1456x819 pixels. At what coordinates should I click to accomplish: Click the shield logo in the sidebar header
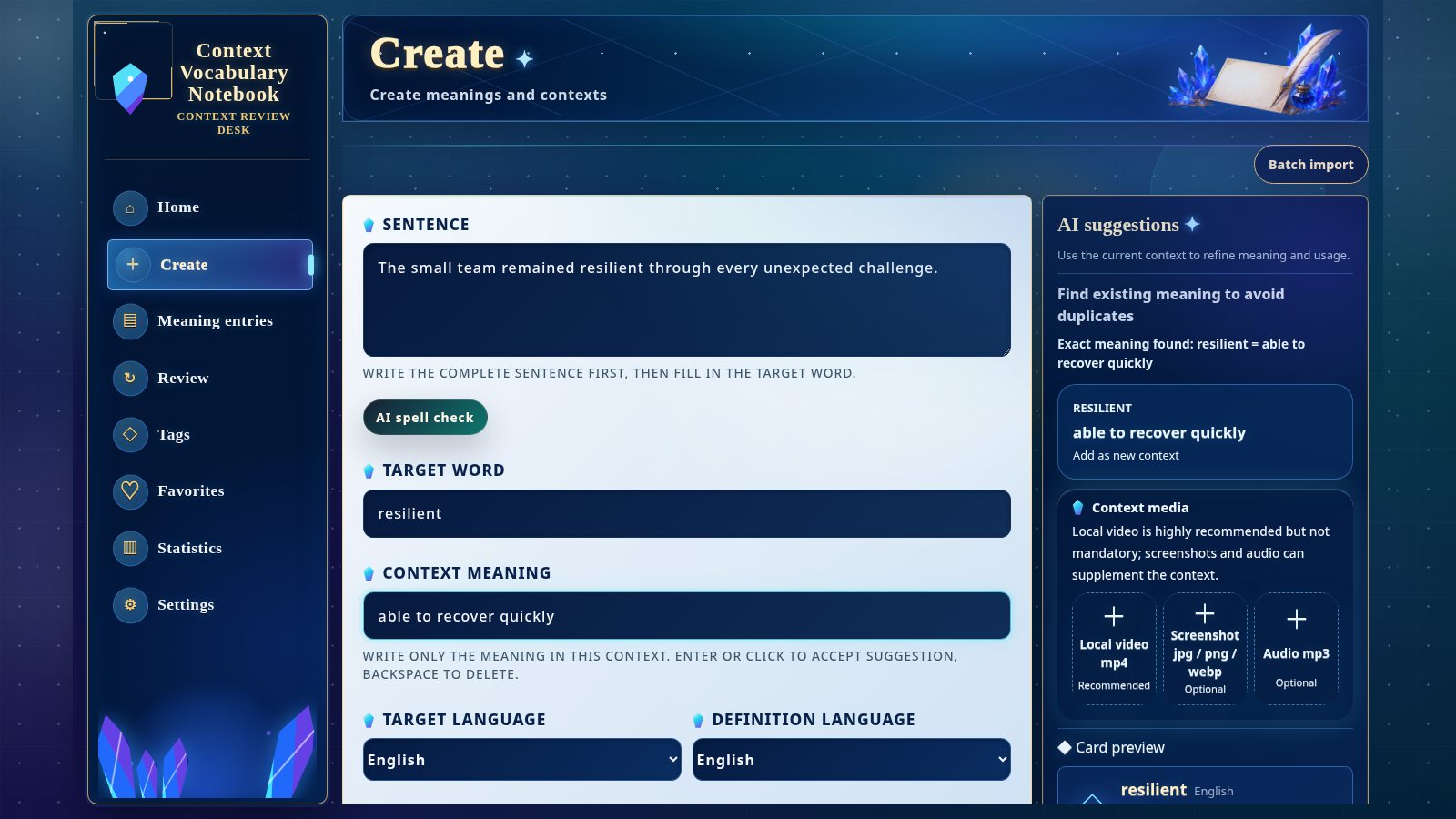tap(130, 87)
